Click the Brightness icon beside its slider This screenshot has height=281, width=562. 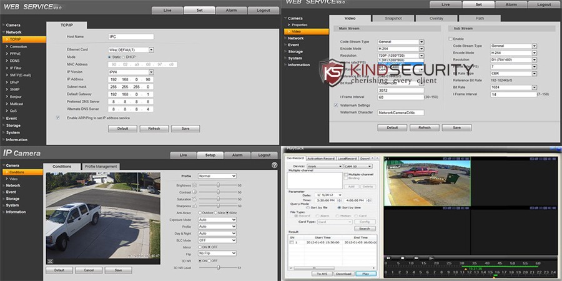[x=195, y=185]
